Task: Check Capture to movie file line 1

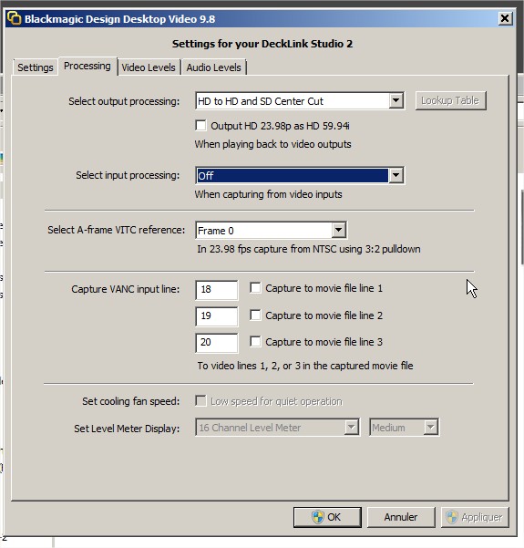Action: [255, 288]
